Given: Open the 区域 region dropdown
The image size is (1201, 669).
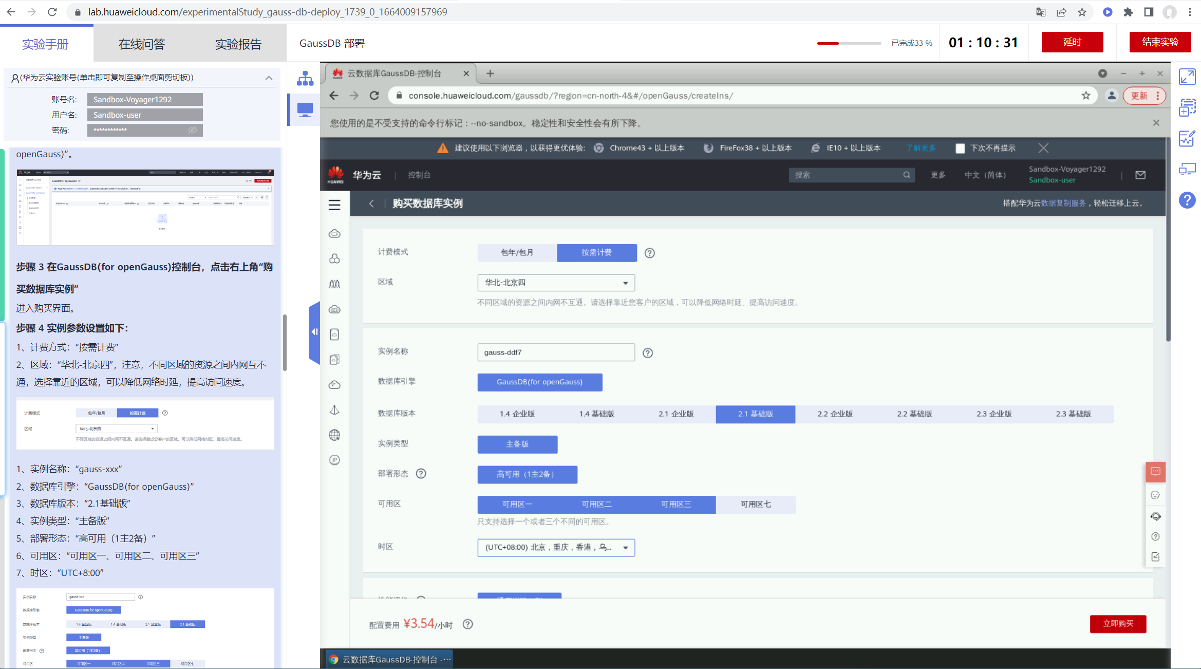Looking at the screenshot, I should [556, 283].
